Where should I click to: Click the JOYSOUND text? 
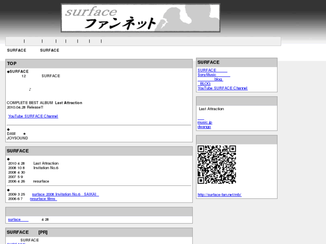(17, 138)
